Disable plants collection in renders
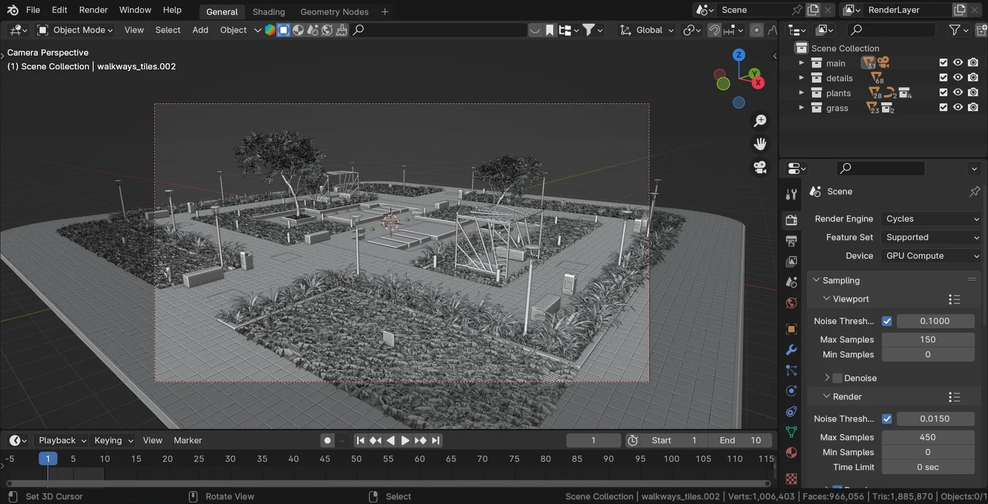The image size is (988, 504). (973, 92)
